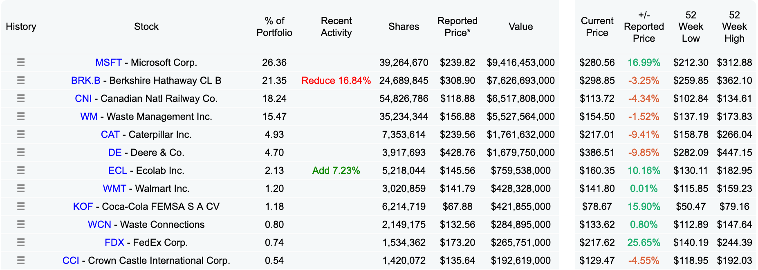Open the MSFT stock detail page
Image resolution: width=758 pixels, height=270 pixels.
coord(108,62)
